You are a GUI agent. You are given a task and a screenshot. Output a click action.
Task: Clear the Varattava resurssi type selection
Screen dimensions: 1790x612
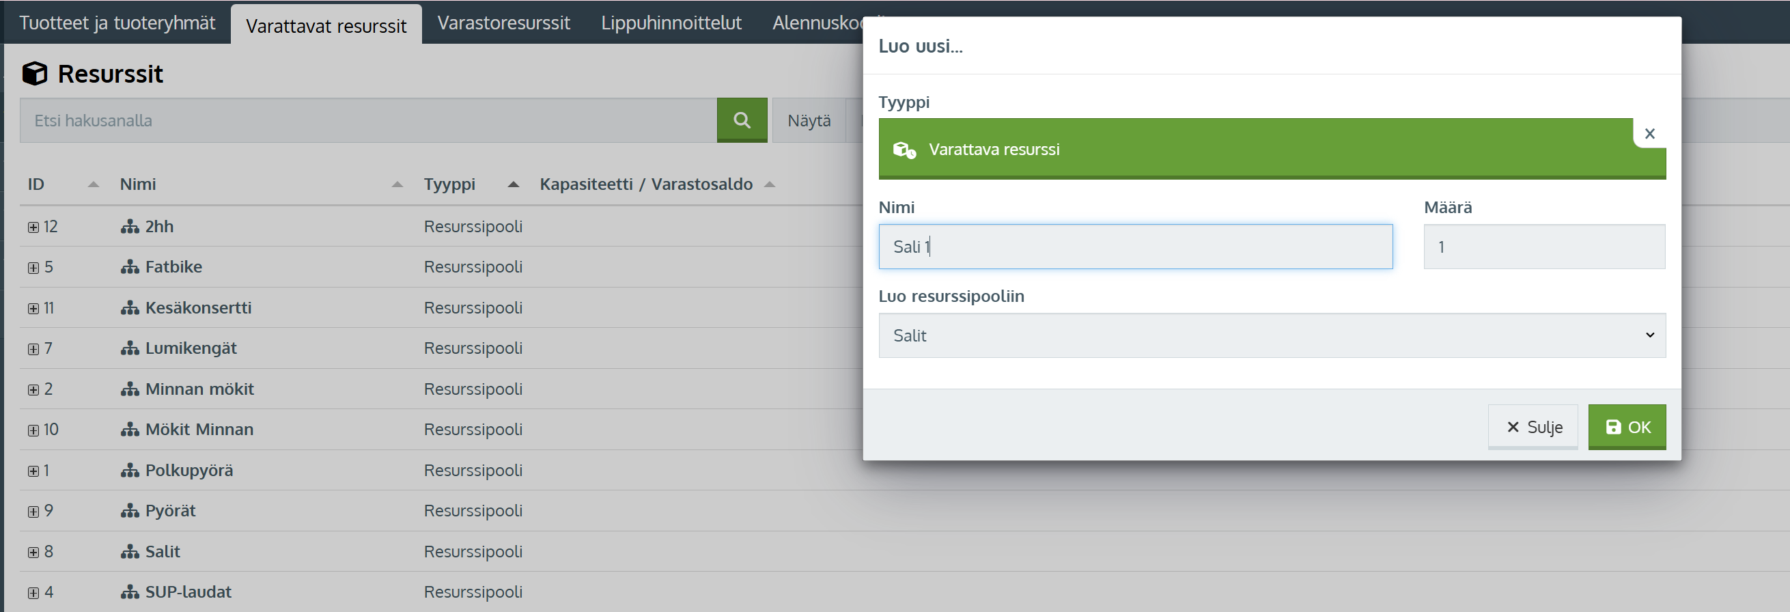[x=1649, y=133]
